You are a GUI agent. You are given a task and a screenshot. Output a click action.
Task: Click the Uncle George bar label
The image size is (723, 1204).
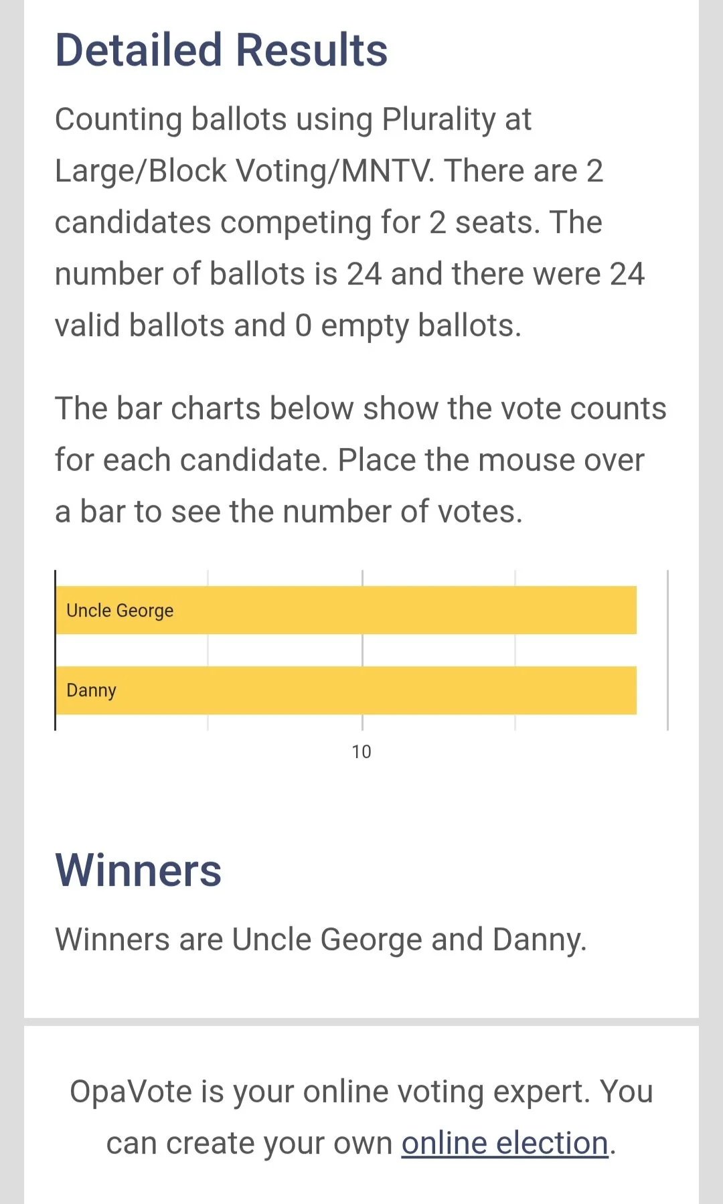click(x=120, y=610)
